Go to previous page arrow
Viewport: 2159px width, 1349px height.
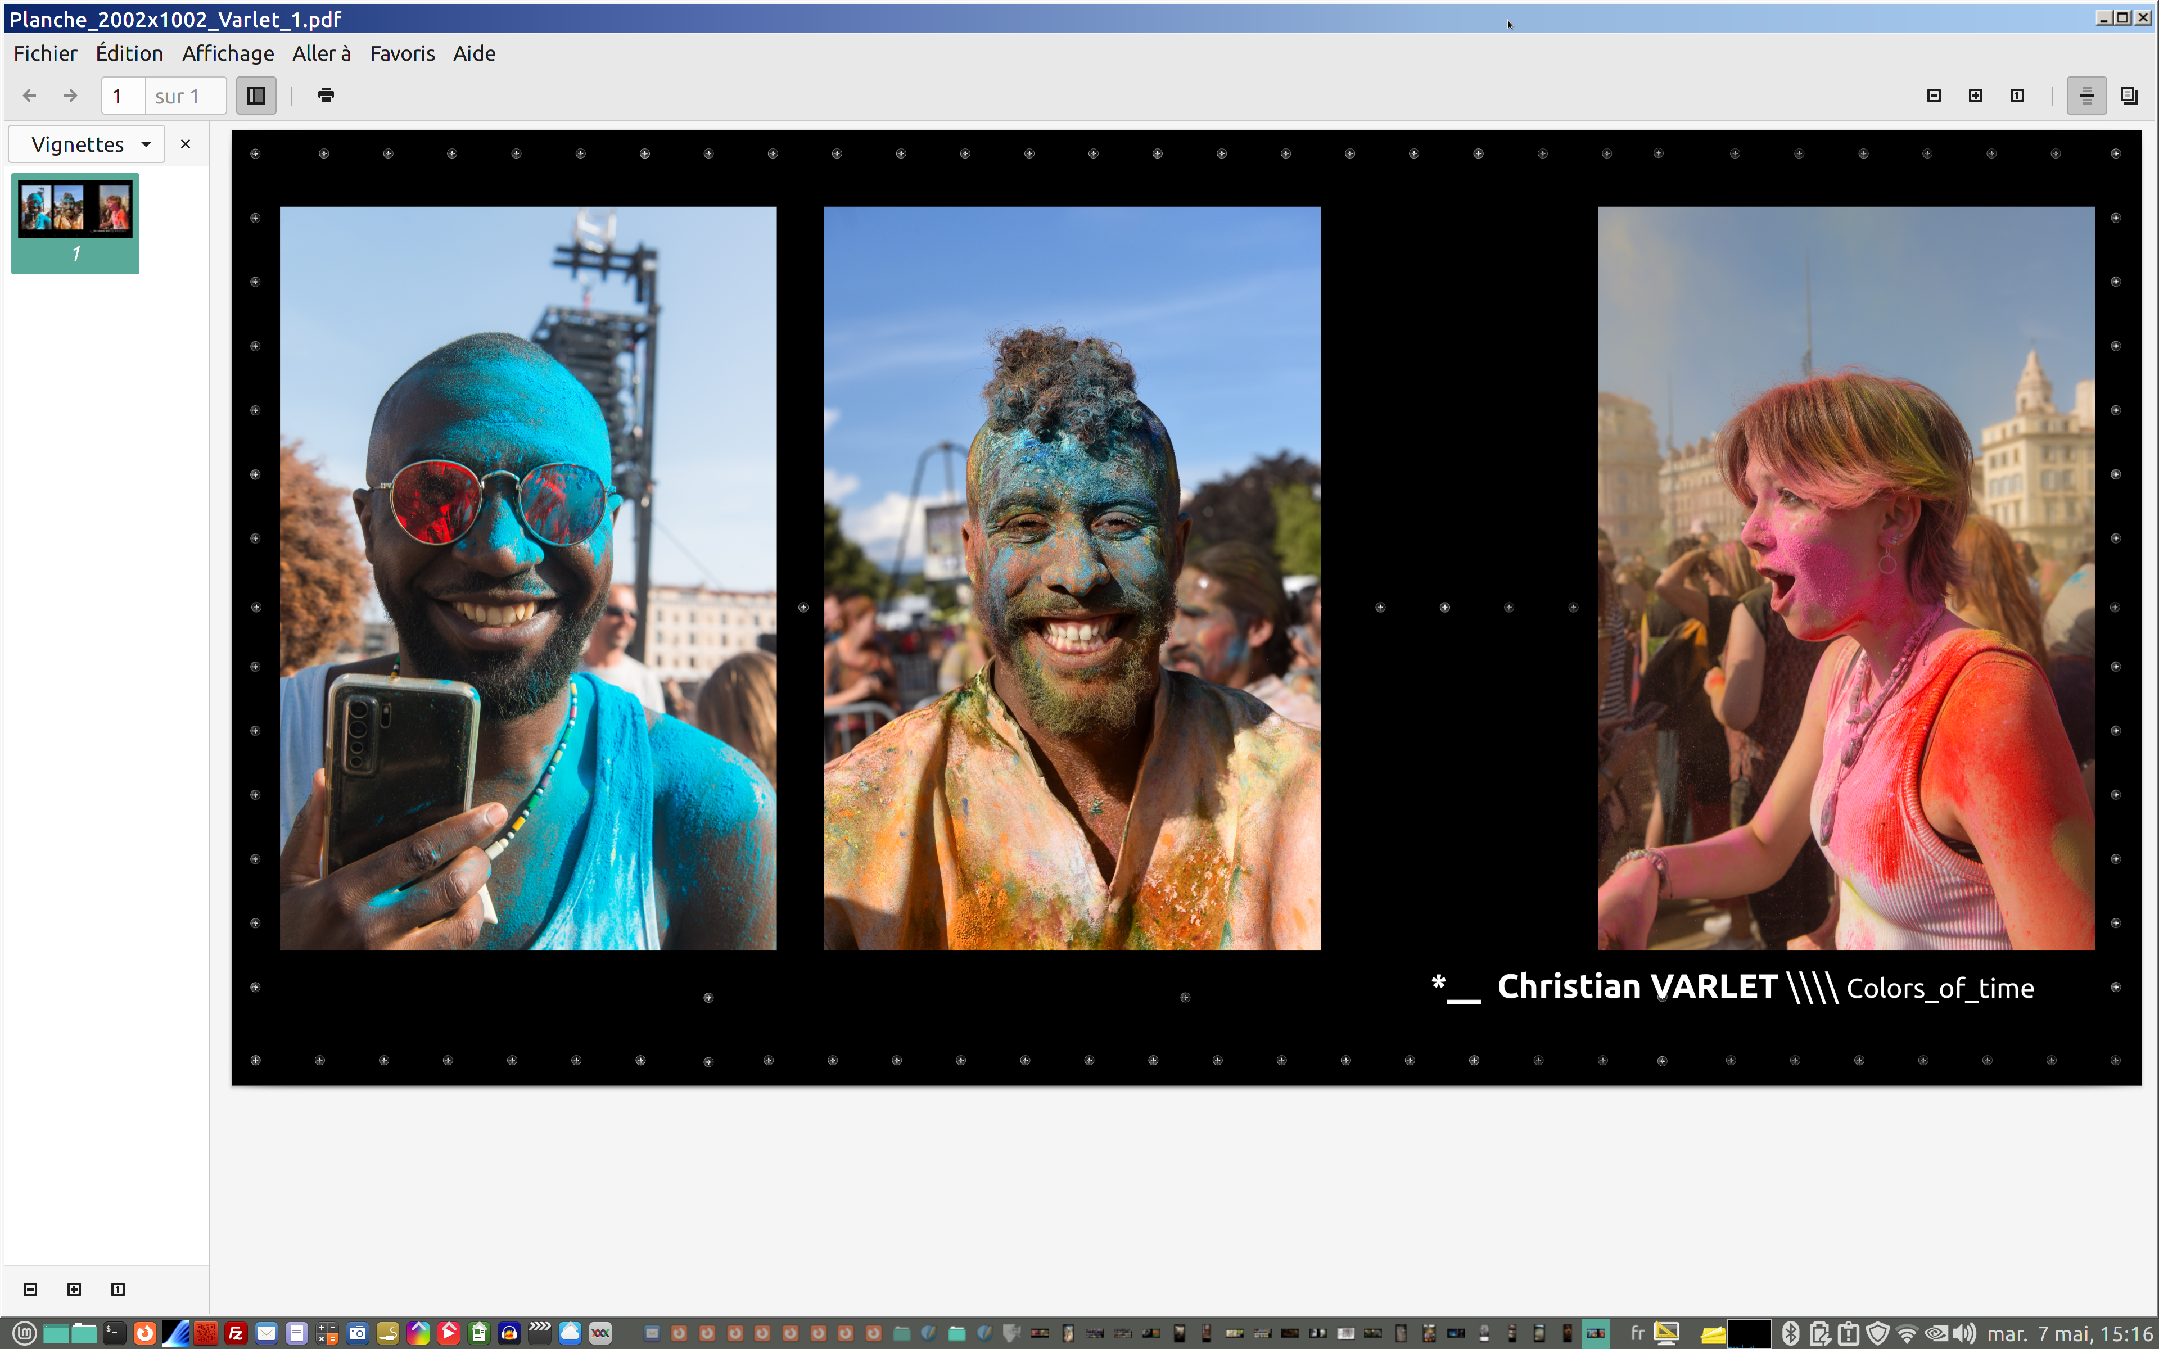29,96
